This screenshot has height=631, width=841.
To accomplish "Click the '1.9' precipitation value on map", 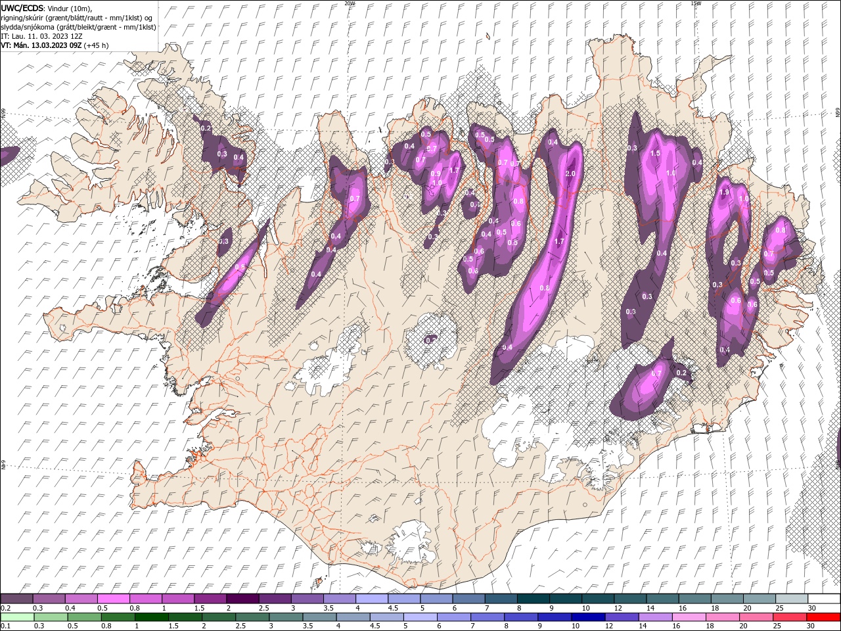I will (x=725, y=192).
